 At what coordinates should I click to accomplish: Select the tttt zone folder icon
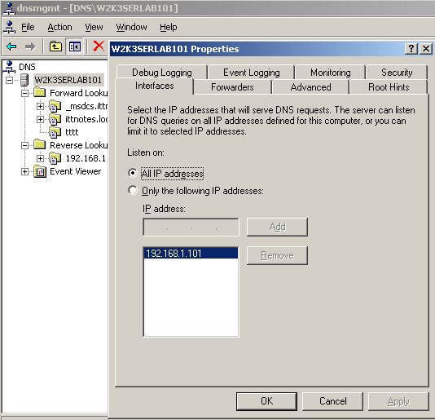click(x=55, y=132)
